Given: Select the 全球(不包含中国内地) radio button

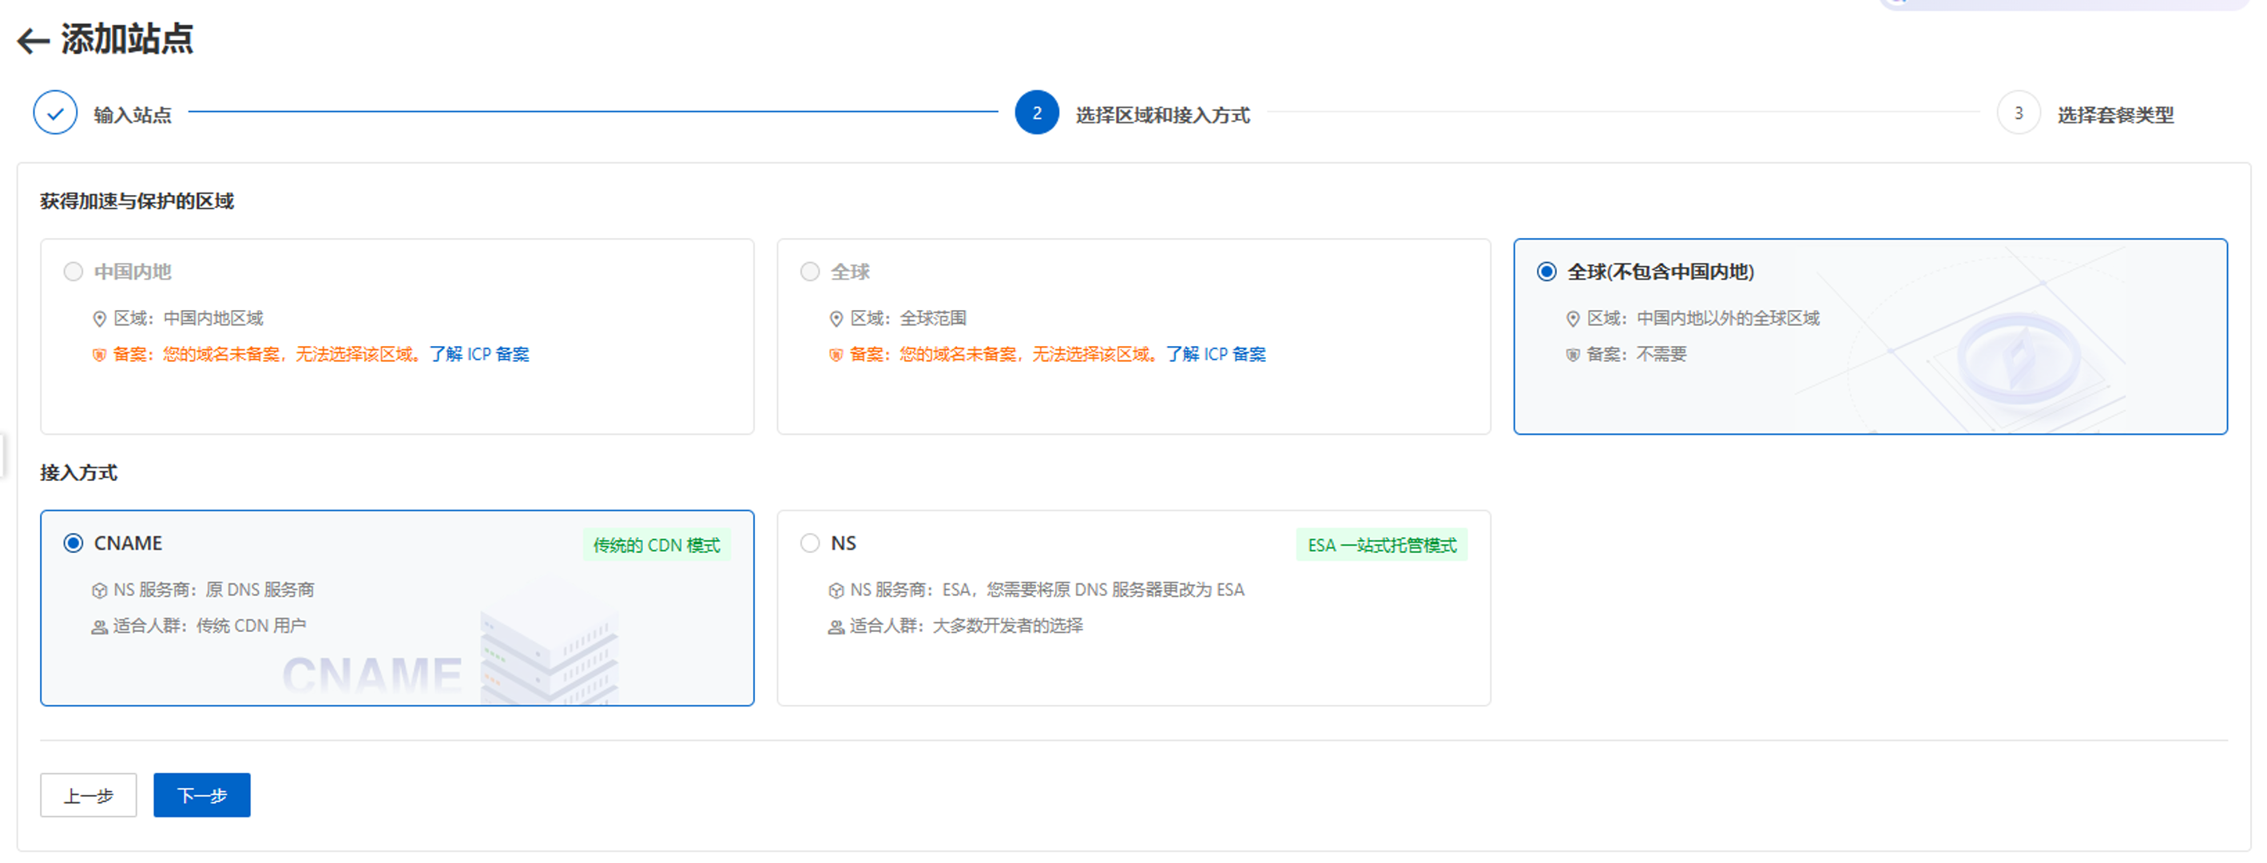Looking at the screenshot, I should (1546, 271).
